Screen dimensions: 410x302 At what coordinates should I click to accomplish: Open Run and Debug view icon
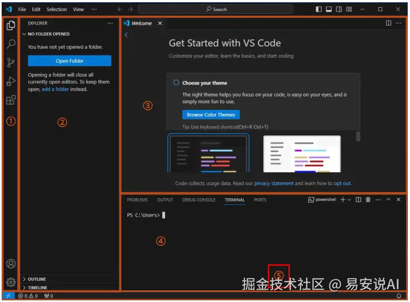click(11, 81)
